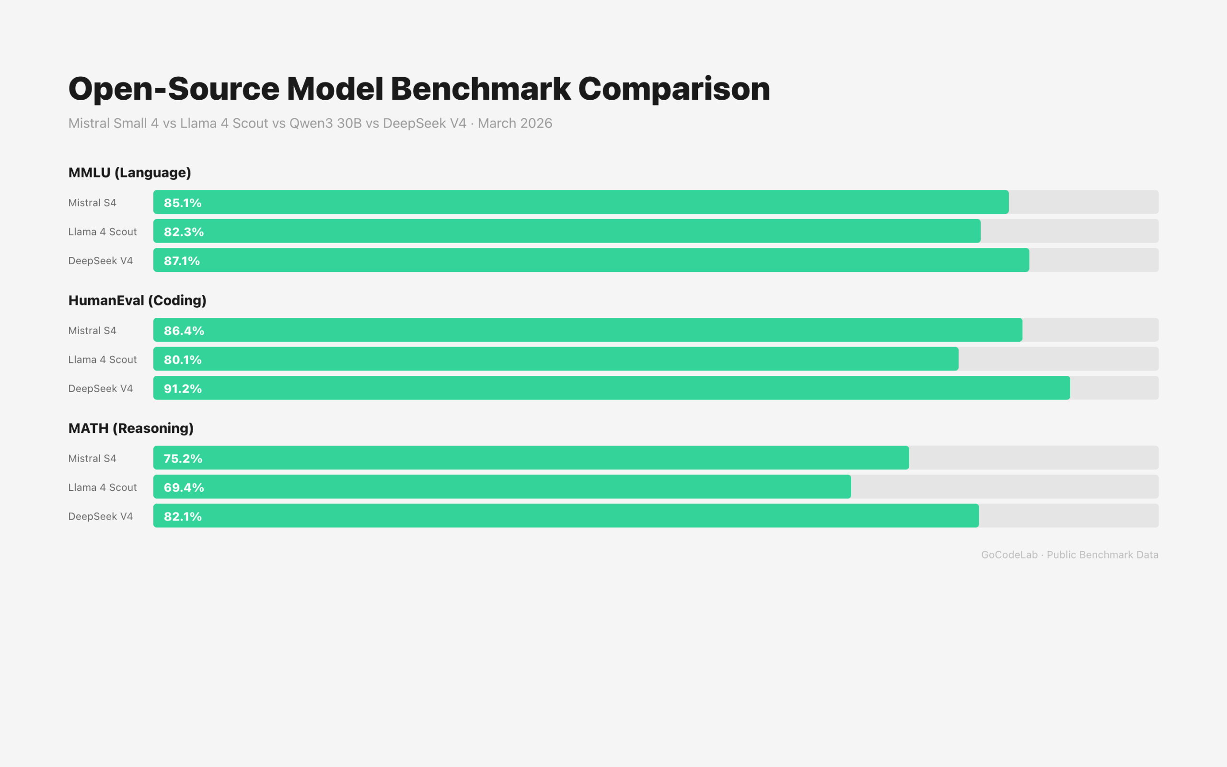Select the DeepSeek V4 label under HumanEval
This screenshot has width=1227, height=767.
100,388
